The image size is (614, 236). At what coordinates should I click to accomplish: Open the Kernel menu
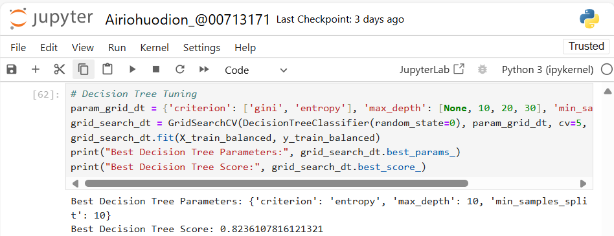[155, 48]
